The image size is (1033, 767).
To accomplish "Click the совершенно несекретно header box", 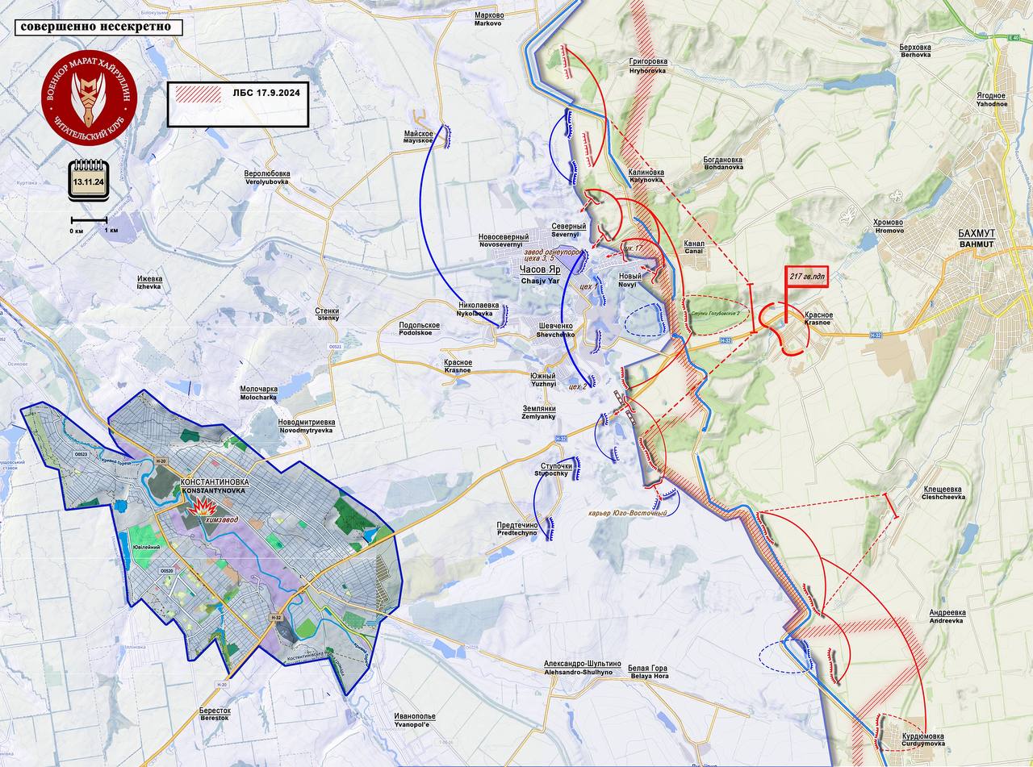I will click(x=98, y=27).
